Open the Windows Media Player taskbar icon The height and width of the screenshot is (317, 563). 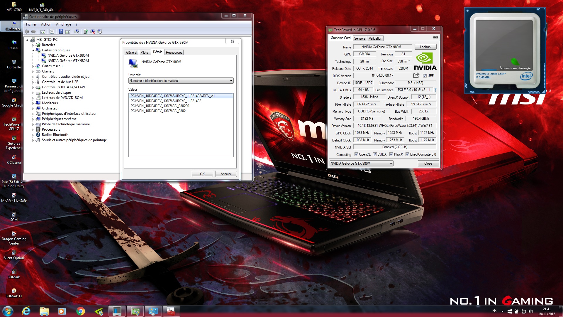pos(62,311)
